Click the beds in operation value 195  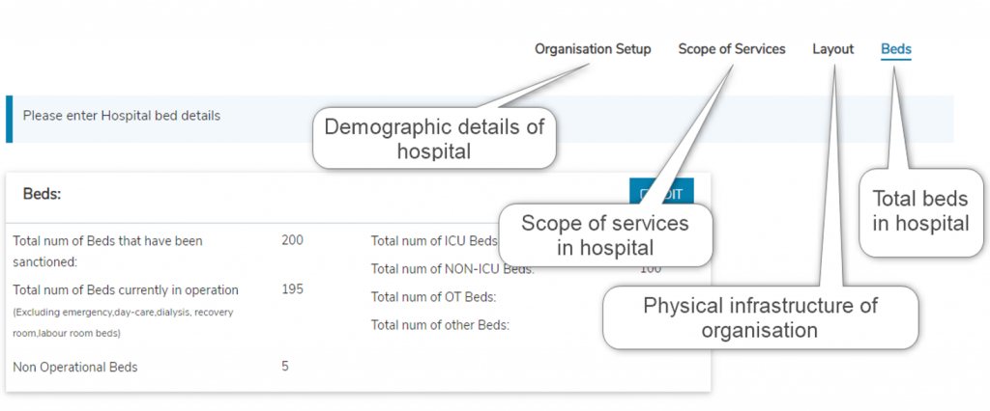(x=292, y=290)
